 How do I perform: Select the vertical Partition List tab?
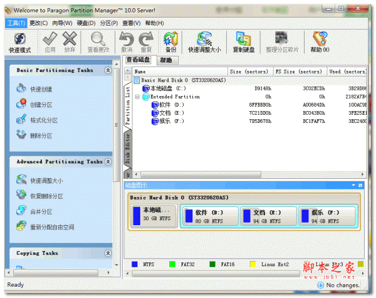point(128,105)
